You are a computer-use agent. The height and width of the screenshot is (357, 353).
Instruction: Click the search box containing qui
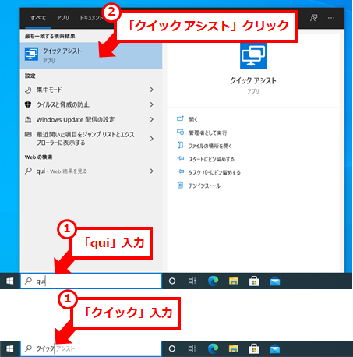91,281
